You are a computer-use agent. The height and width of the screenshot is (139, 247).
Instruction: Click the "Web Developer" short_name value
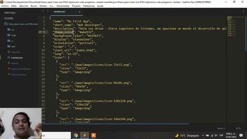89,25
